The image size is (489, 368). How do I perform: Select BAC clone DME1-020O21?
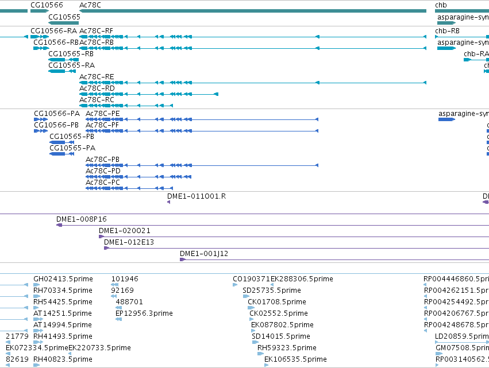(294, 237)
